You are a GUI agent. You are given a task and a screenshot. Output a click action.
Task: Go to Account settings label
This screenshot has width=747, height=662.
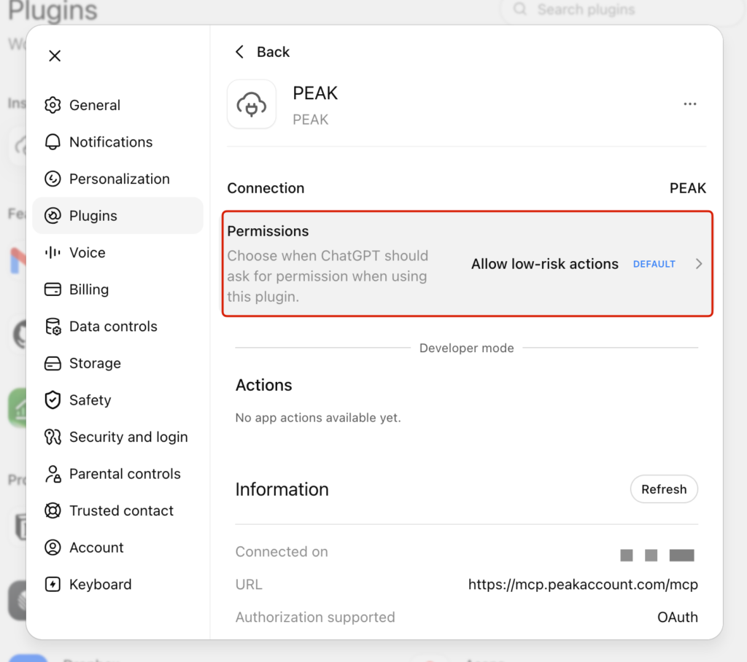coord(96,548)
